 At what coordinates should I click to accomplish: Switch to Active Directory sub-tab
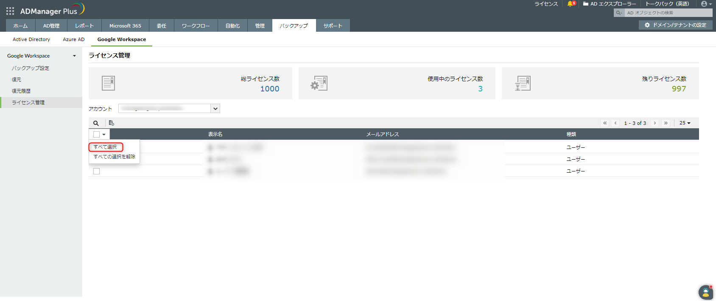[x=31, y=39]
